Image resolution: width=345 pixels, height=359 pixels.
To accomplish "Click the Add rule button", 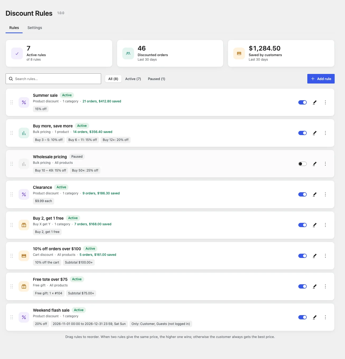I will (321, 79).
